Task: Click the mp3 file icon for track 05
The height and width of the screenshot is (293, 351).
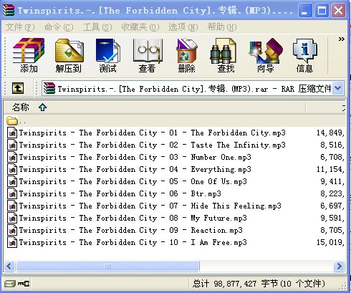Action: (x=12, y=181)
